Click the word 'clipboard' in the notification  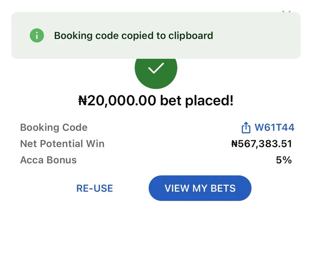[x=190, y=36]
